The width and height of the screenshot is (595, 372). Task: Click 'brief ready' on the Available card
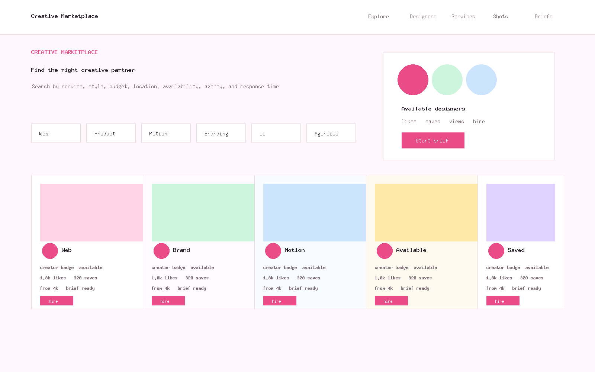[x=415, y=288]
